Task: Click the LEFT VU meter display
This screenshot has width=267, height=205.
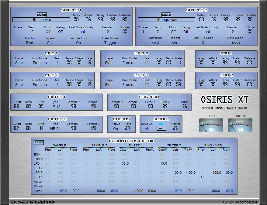Action: click(x=211, y=125)
